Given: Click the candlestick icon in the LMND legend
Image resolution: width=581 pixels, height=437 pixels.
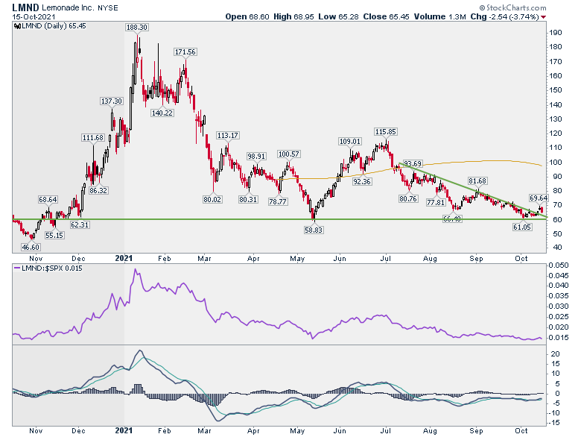Looking at the screenshot, I should (x=17, y=26).
